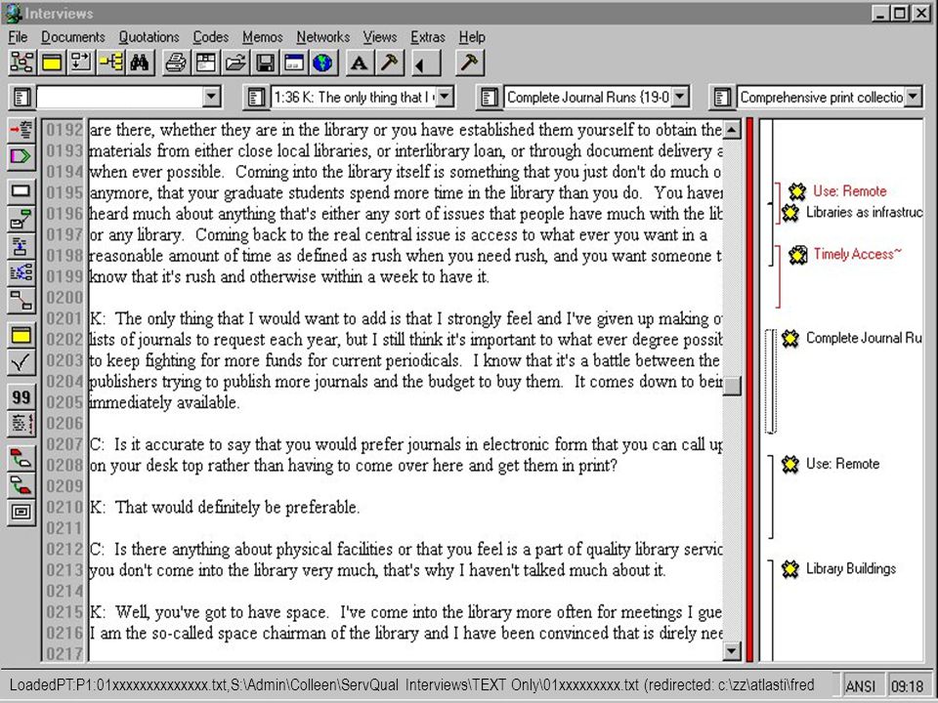Click the blue branching list sidebar icon
The height and width of the screenshot is (703, 938).
(x=21, y=273)
